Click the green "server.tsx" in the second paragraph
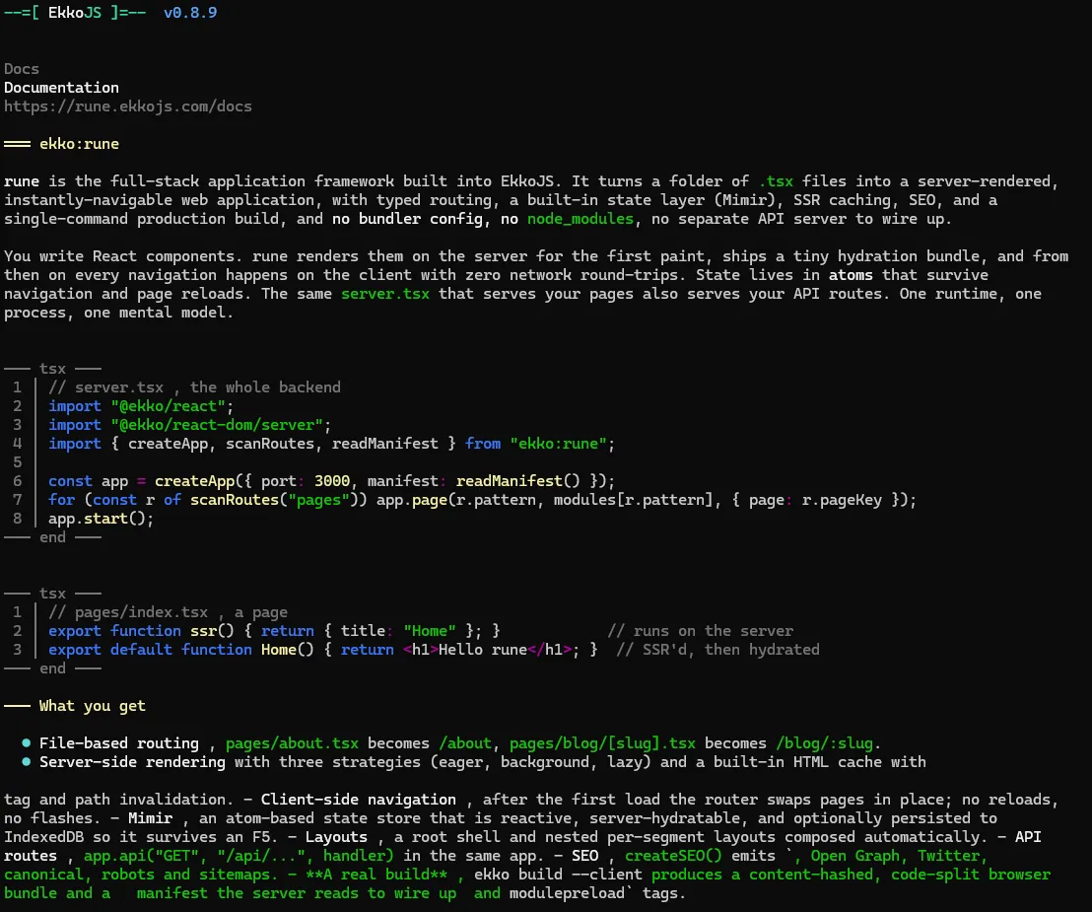 (x=385, y=294)
